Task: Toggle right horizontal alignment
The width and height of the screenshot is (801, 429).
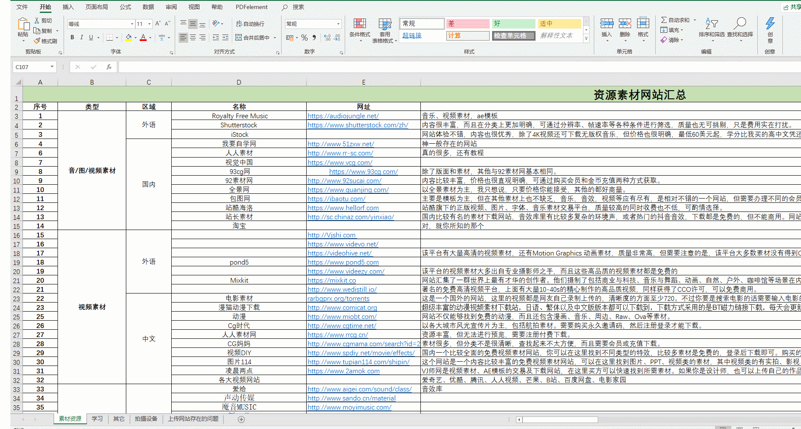Action: pyautogui.click(x=202, y=38)
